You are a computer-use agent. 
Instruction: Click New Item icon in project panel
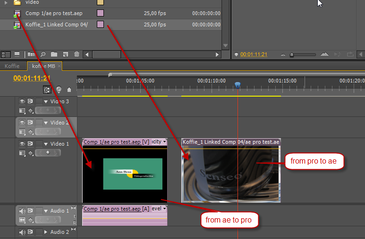(66, 54)
